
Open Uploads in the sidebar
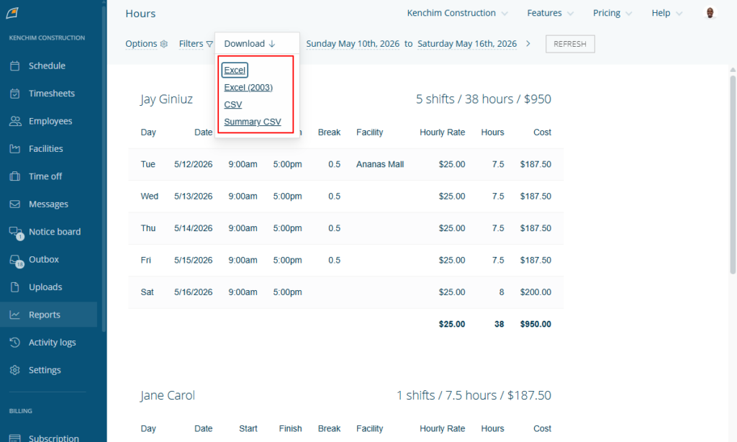45,287
